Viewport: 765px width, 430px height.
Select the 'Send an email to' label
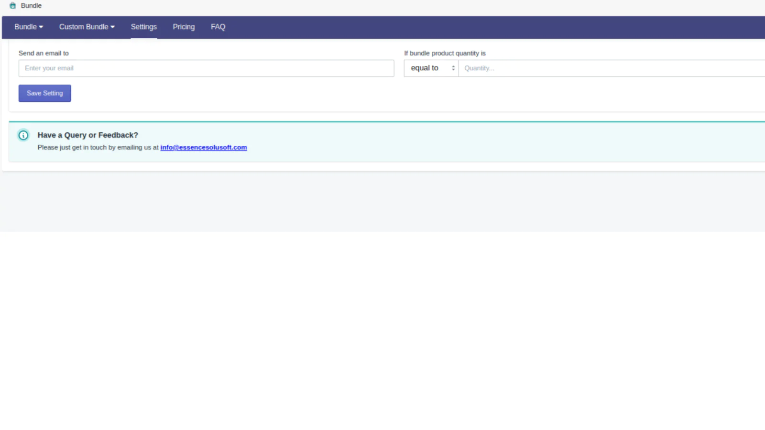click(44, 53)
